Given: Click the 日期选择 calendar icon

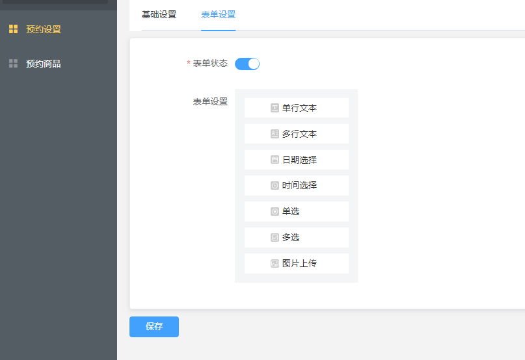Looking at the screenshot, I should [x=275, y=160].
